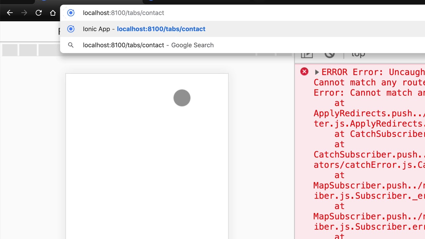Expand the ERROR Error console message triangle
This screenshot has height=239, width=425.
click(317, 72)
